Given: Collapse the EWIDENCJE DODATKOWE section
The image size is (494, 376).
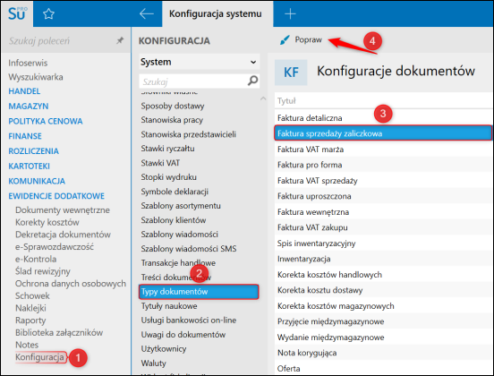Looking at the screenshot, I should (x=56, y=196).
